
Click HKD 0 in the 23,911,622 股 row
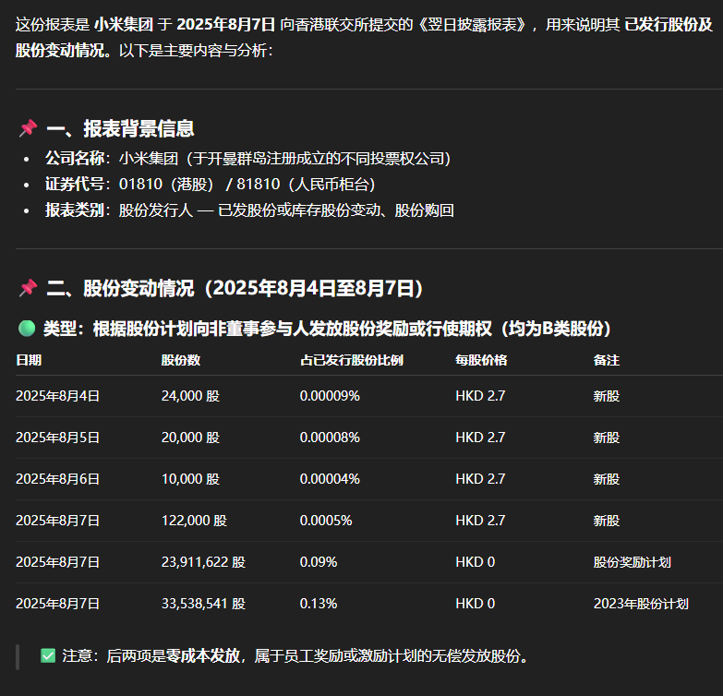(476, 562)
